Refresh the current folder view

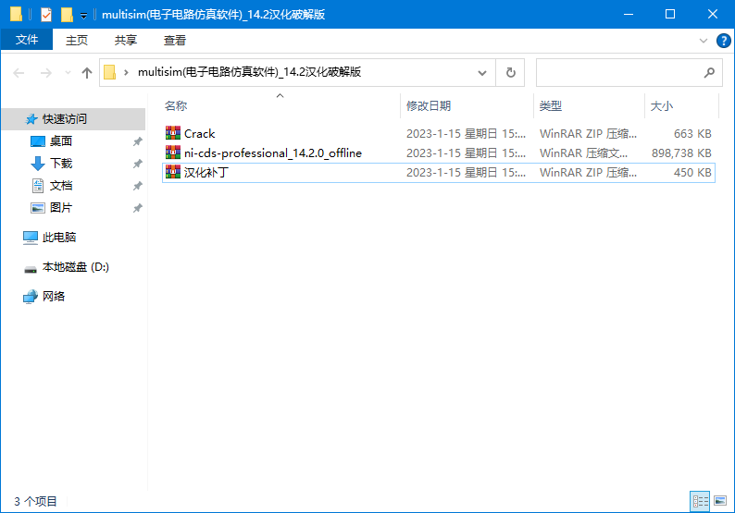tap(510, 72)
